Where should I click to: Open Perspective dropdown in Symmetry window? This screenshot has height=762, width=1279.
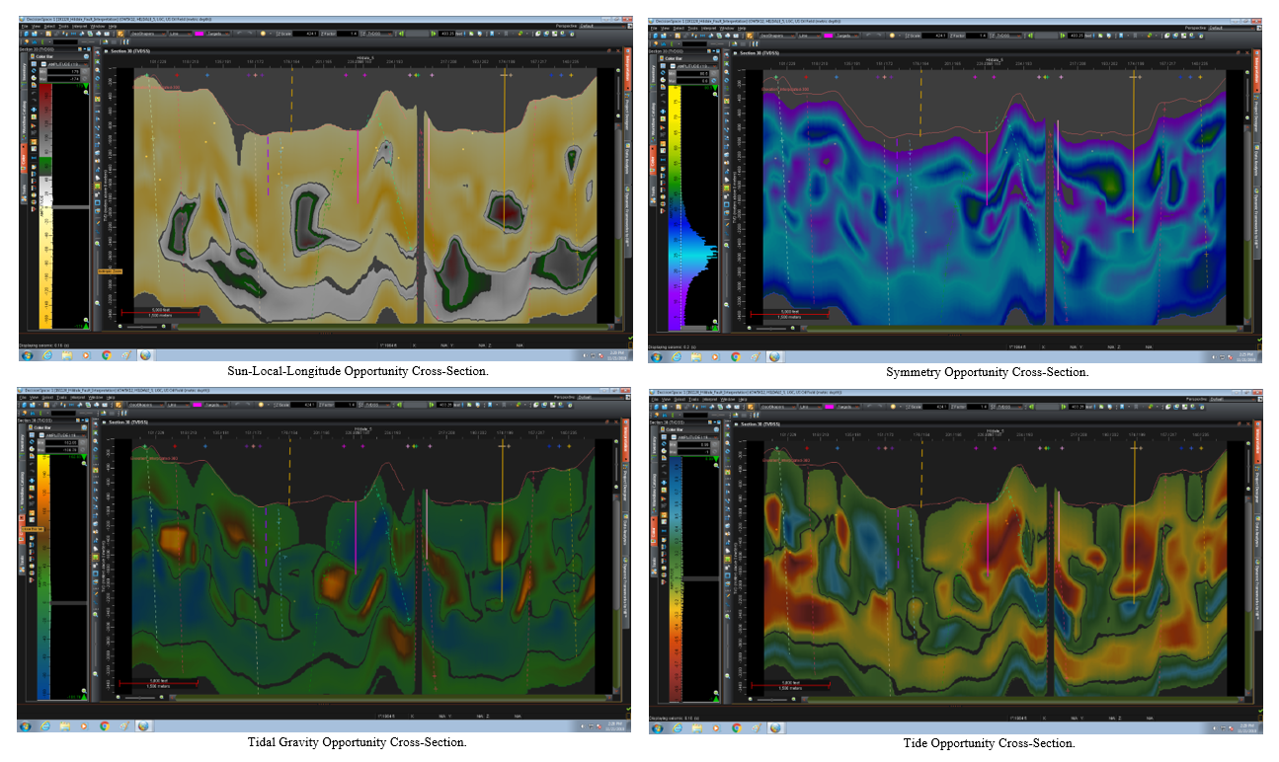[x=1233, y=27]
